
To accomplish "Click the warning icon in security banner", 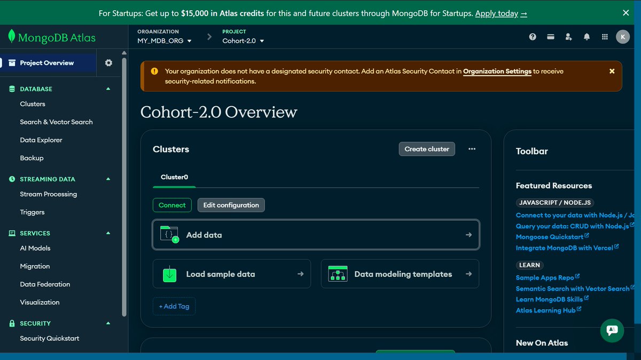I will [154, 71].
